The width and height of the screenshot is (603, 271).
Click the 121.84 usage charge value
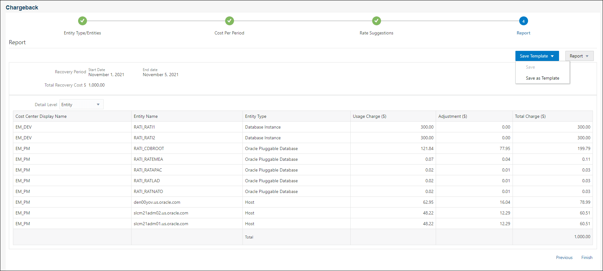[x=427, y=148]
